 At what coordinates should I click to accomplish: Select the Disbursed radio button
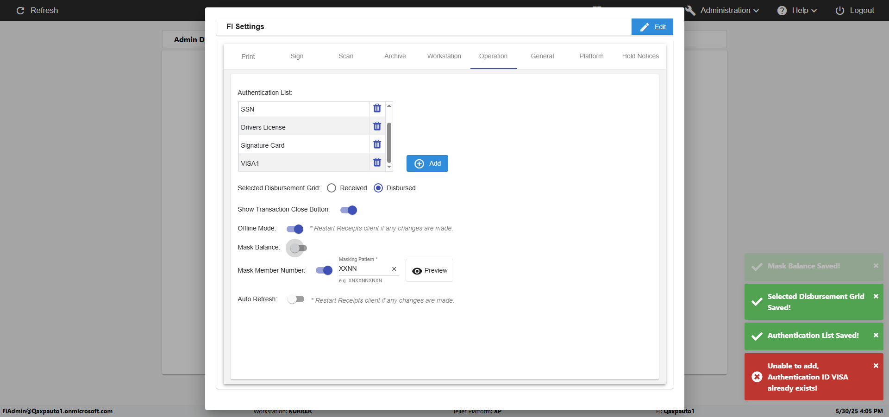pyautogui.click(x=378, y=188)
